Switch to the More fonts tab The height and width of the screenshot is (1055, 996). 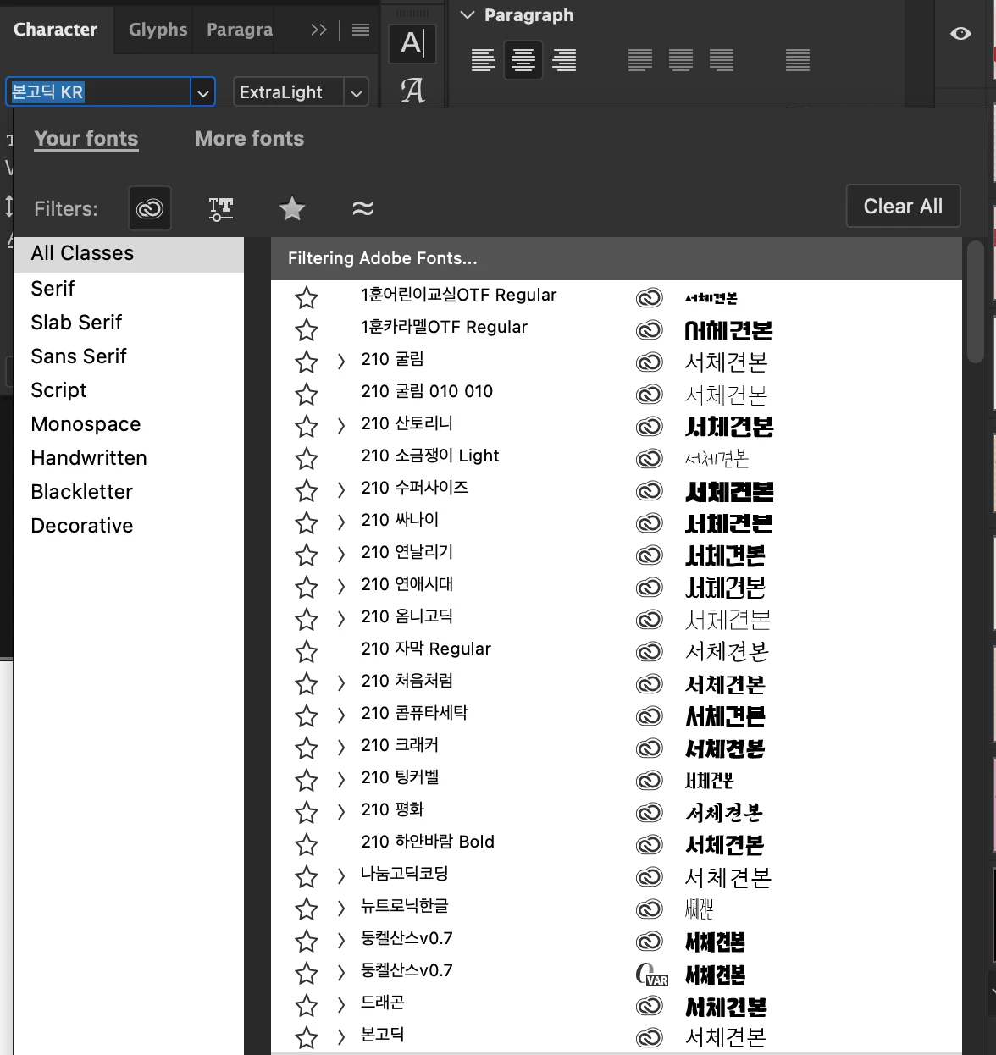point(250,139)
